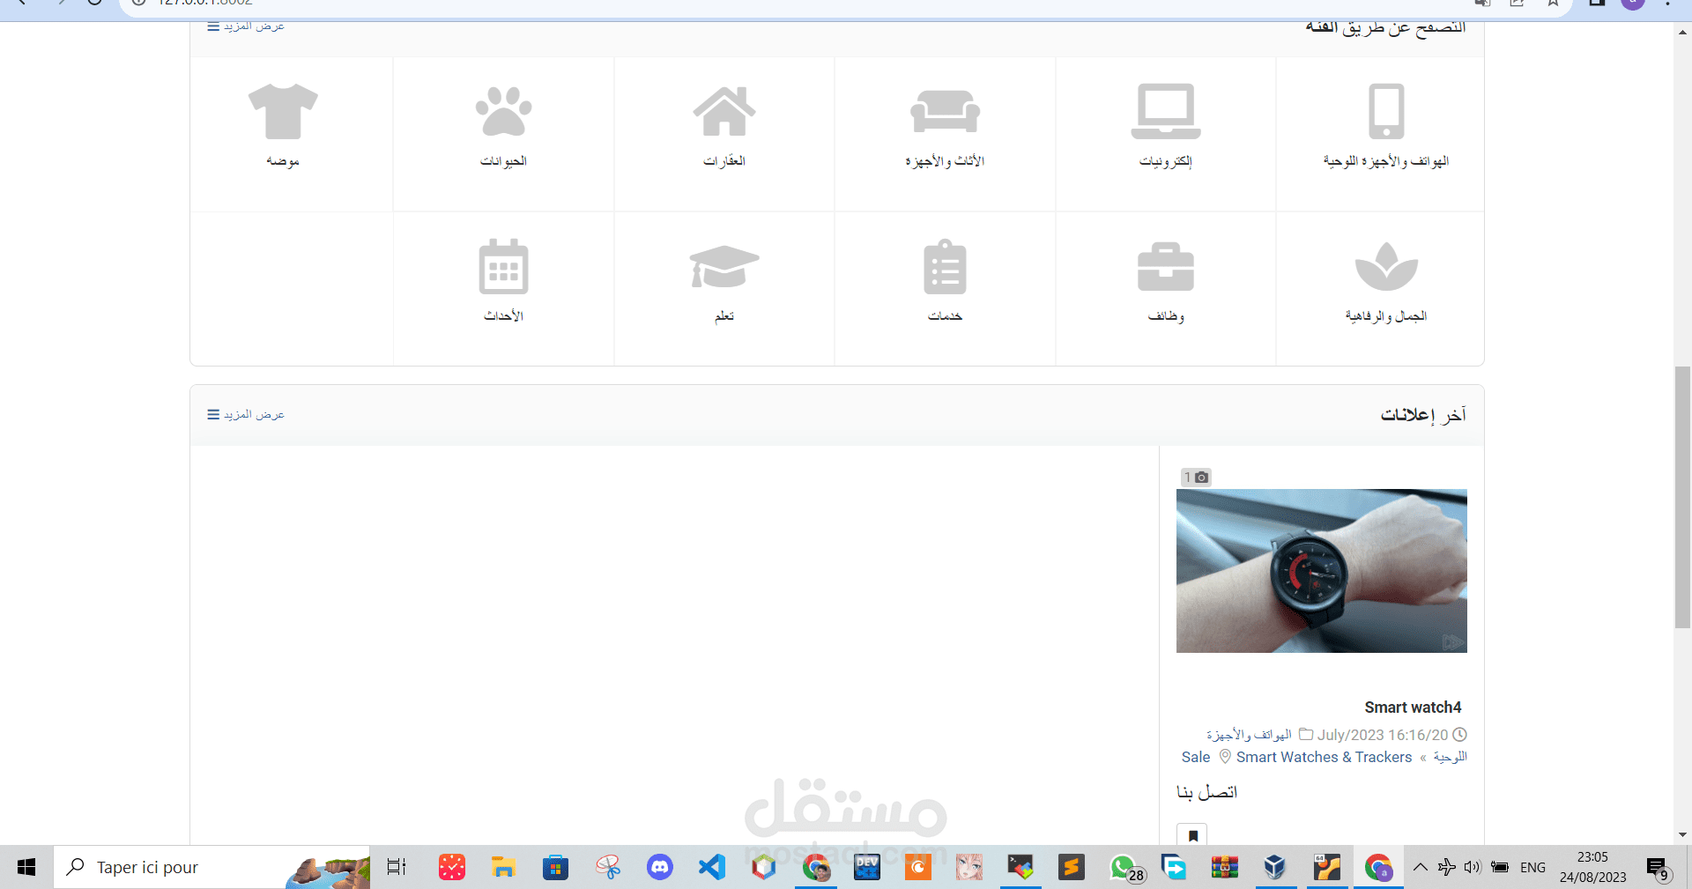Open Discord from the taskbar

(x=659, y=867)
